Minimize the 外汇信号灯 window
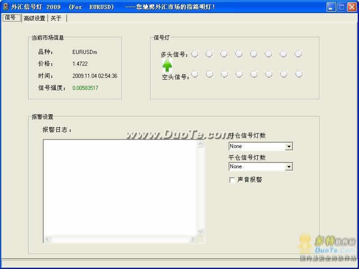Screen dimensions: 359x269 tap(332, 7)
